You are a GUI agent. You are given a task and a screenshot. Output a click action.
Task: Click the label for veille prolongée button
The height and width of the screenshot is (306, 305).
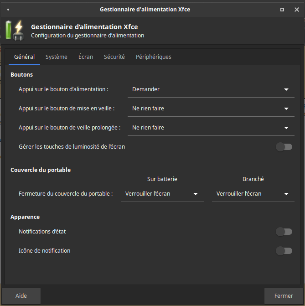click(69, 128)
